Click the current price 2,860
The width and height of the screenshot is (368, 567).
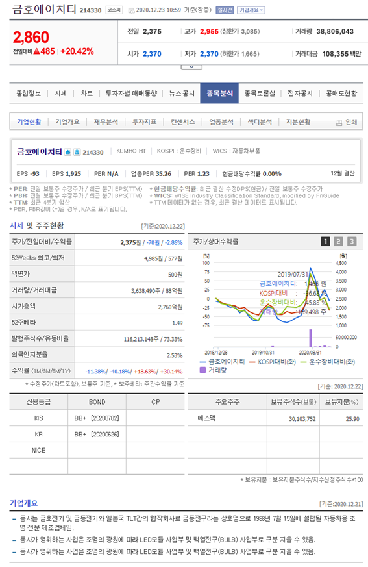31,37
